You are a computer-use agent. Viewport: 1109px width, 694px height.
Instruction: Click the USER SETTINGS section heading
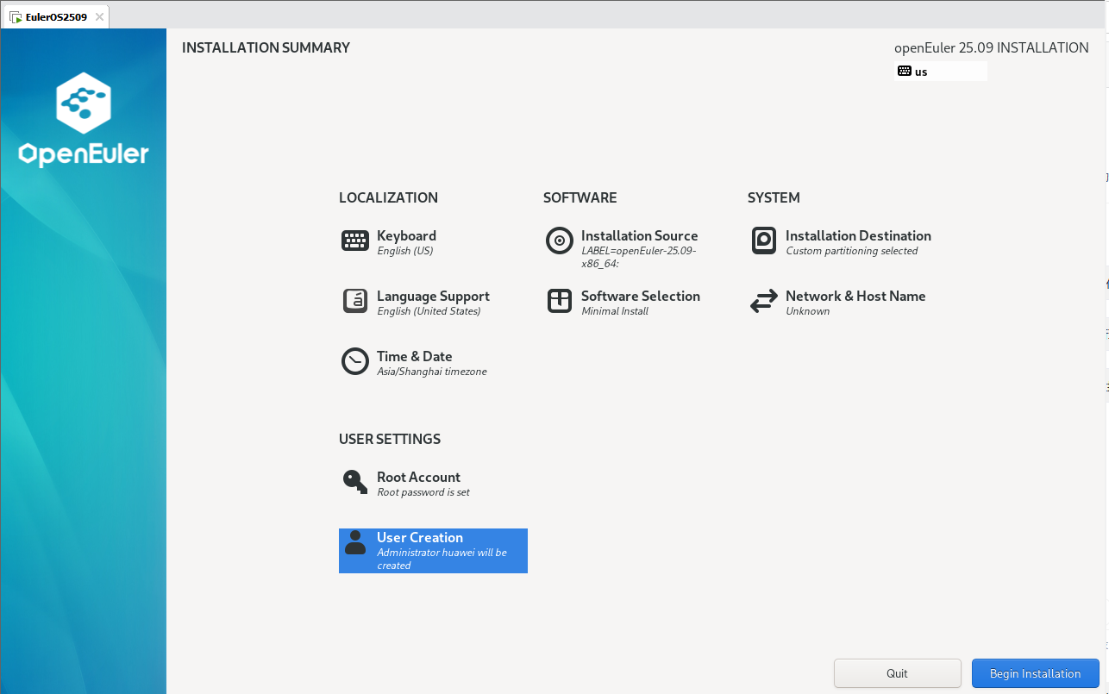(389, 439)
